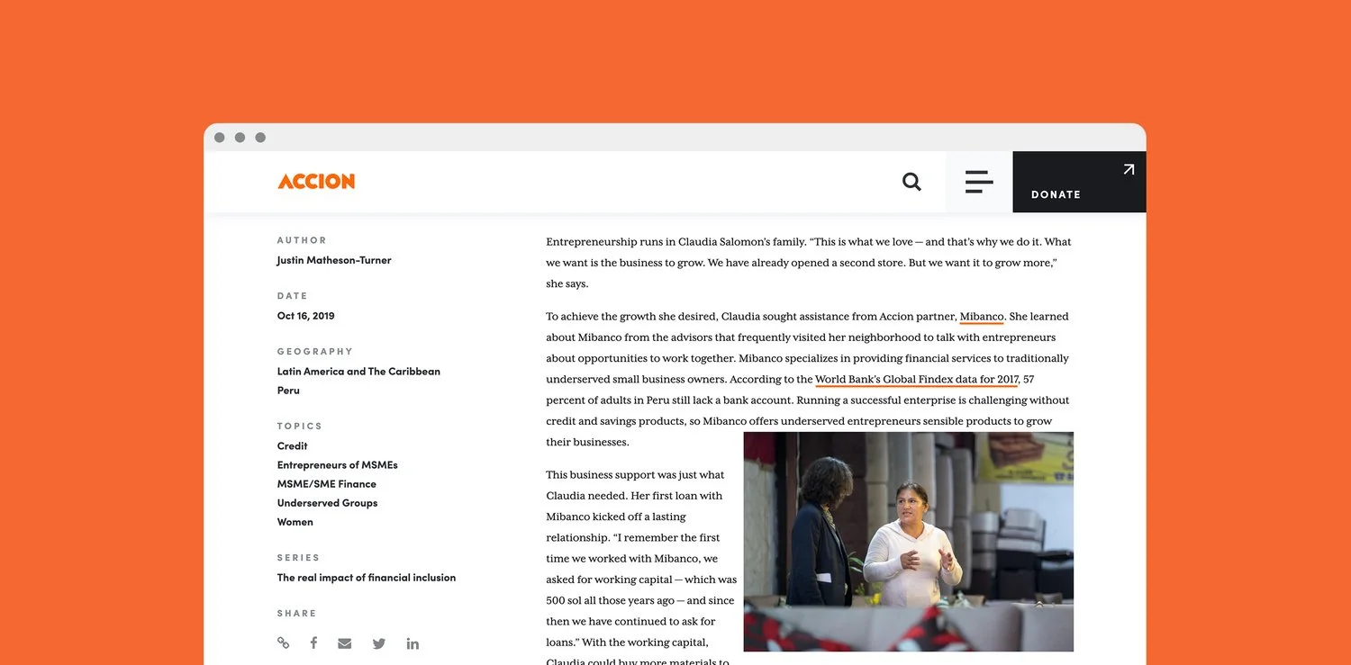The width and height of the screenshot is (1351, 665).
Task: Open the search magnifier icon
Action: [911, 182]
